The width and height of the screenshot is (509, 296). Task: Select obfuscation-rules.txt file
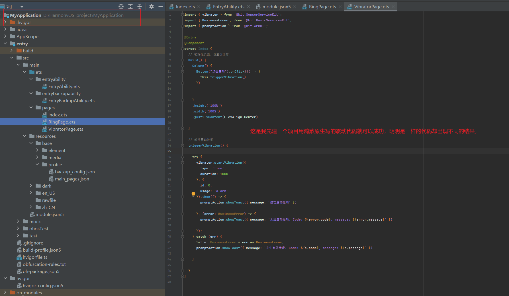(44, 264)
